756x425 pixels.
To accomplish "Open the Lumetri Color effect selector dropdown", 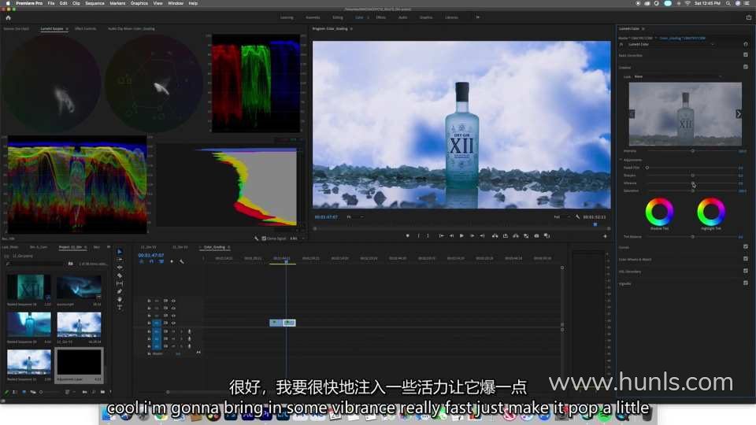I will (670, 44).
